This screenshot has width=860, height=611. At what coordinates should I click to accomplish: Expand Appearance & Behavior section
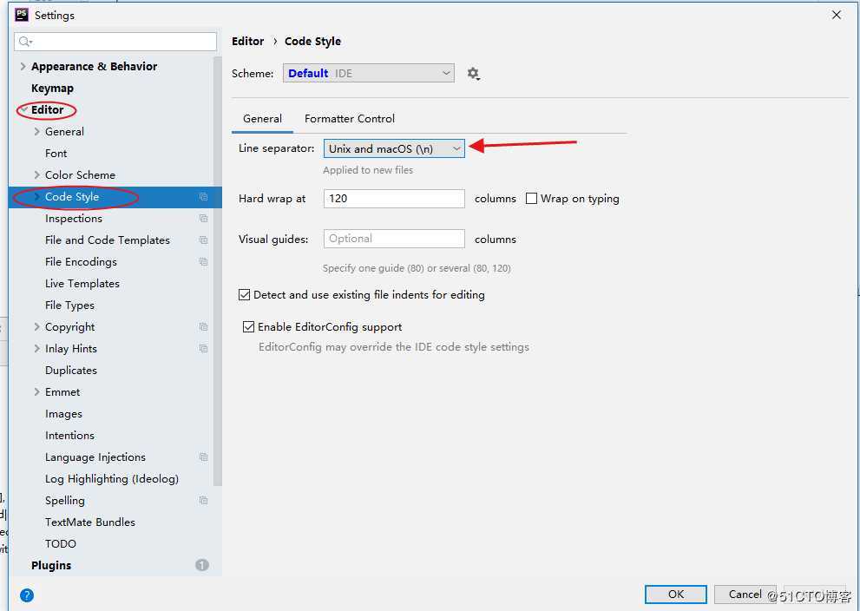point(23,66)
